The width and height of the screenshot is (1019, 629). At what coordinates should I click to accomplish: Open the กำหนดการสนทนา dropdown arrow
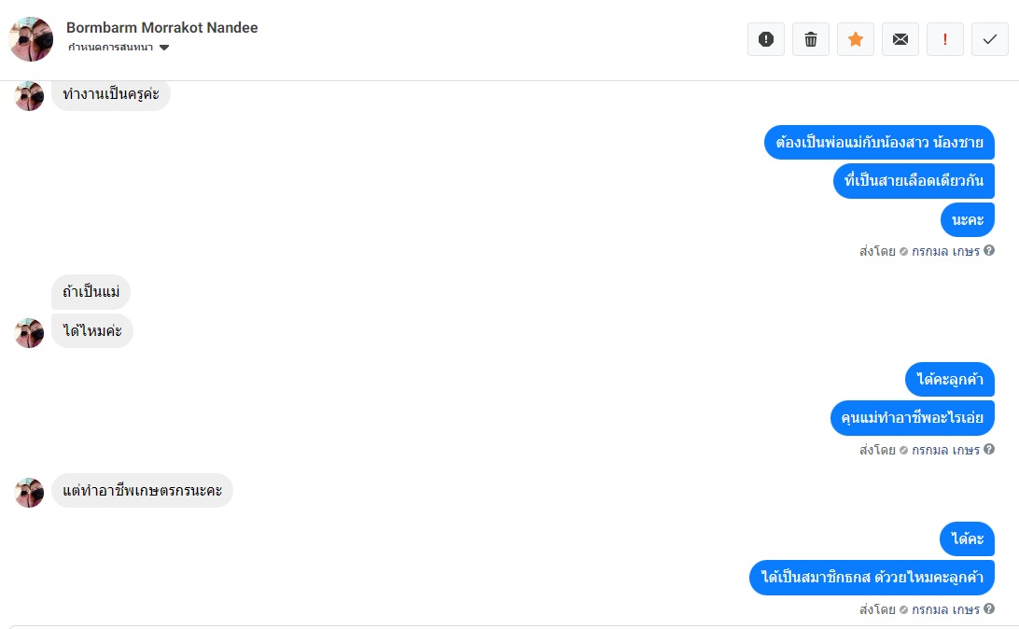164,48
